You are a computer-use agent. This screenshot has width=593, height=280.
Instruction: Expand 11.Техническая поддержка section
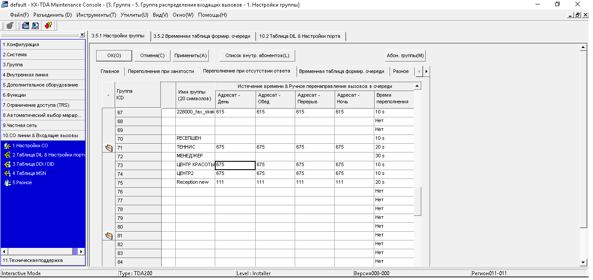[x=43, y=260]
